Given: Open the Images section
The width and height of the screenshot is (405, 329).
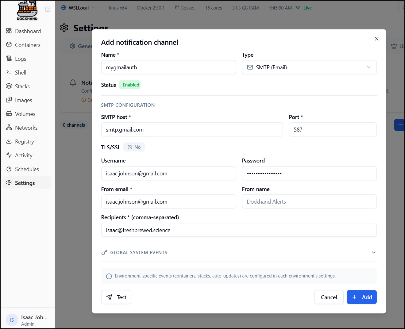Looking at the screenshot, I should pyautogui.click(x=23, y=100).
